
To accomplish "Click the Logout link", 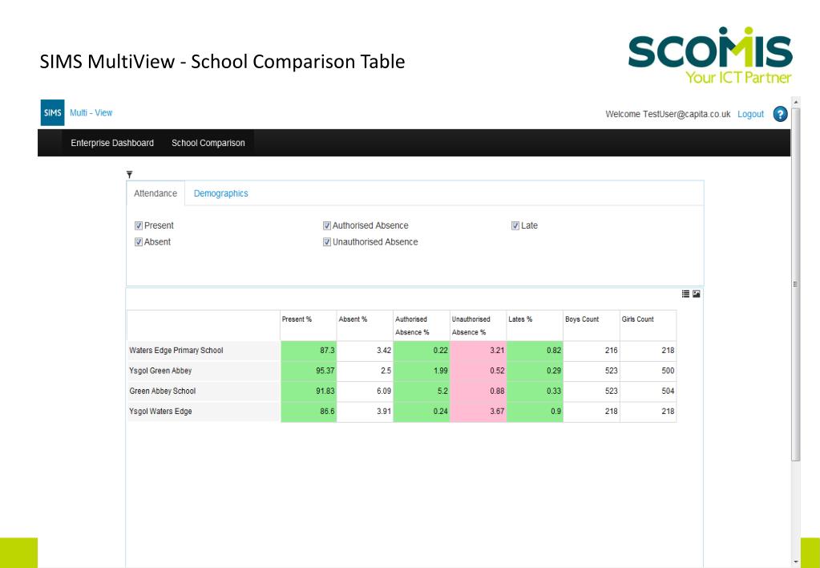I will coord(750,114).
